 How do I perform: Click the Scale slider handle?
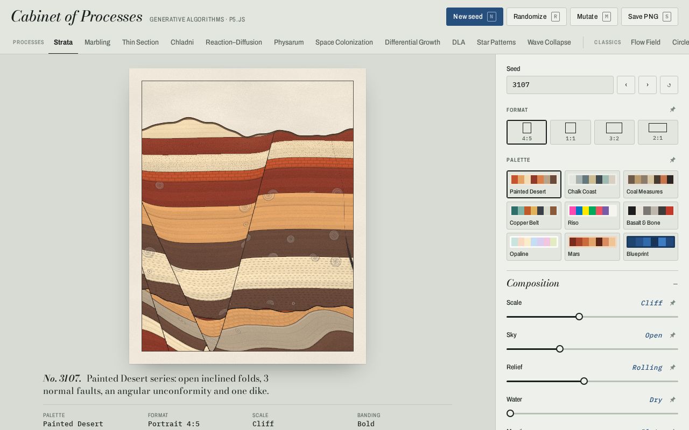[579, 317]
